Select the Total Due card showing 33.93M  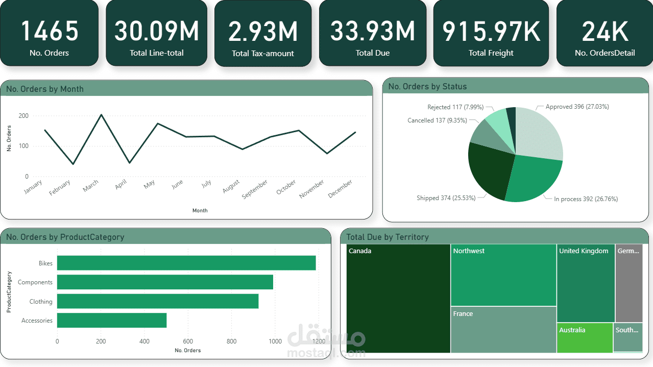[x=373, y=33]
